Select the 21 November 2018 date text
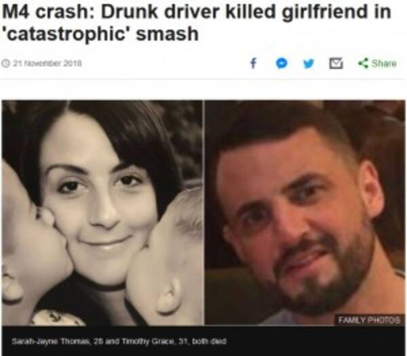This screenshot has height=356, width=407. (x=47, y=63)
